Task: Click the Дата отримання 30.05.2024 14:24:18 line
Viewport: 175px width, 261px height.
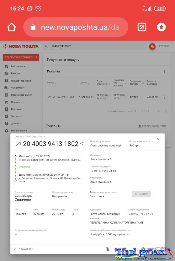Action: coord(44,175)
